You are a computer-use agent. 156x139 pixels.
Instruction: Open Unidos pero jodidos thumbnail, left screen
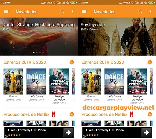point(36,123)
